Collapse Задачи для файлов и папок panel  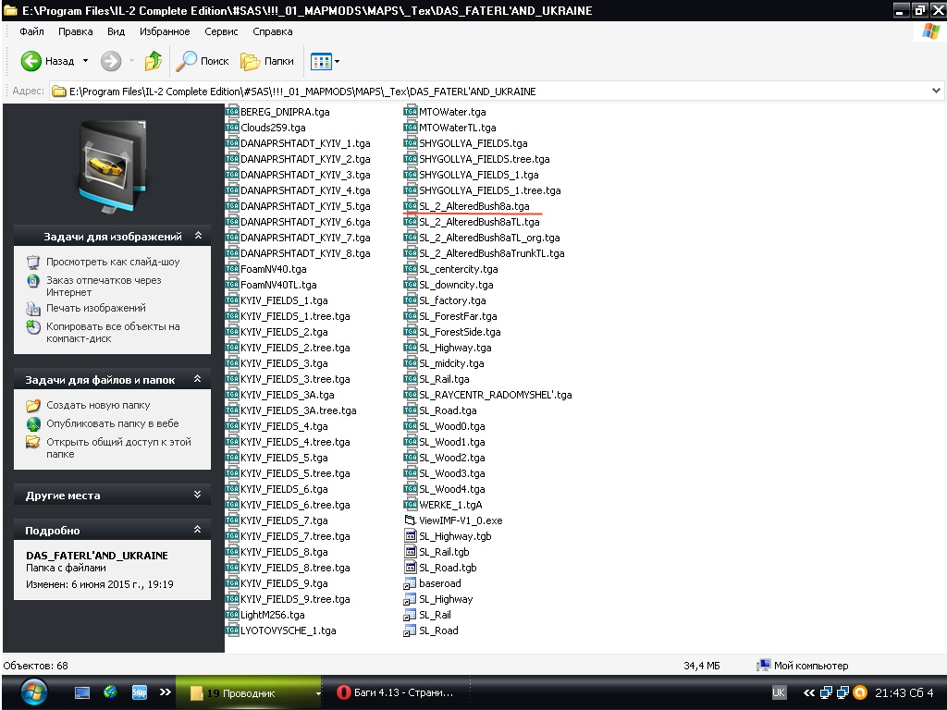(x=197, y=379)
